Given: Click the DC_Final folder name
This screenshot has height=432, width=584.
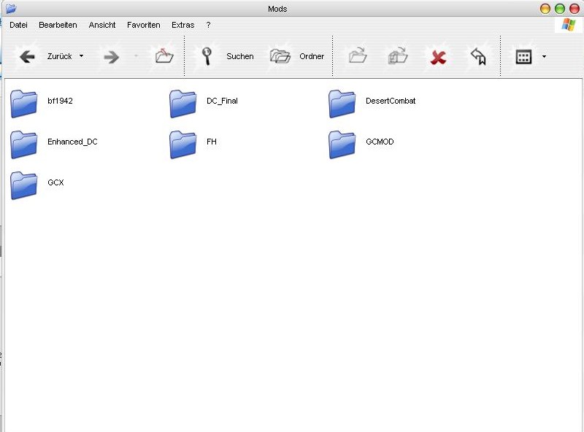Looking at the screenshot, I should point(222,101).
